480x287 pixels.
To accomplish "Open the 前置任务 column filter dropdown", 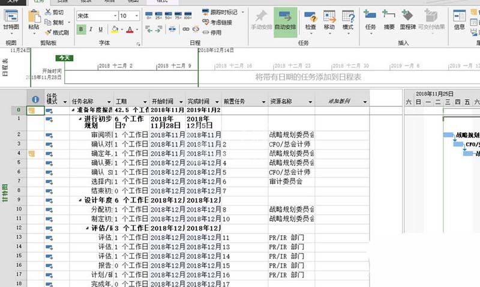I will pyautogui.click(x=263, y=101).
